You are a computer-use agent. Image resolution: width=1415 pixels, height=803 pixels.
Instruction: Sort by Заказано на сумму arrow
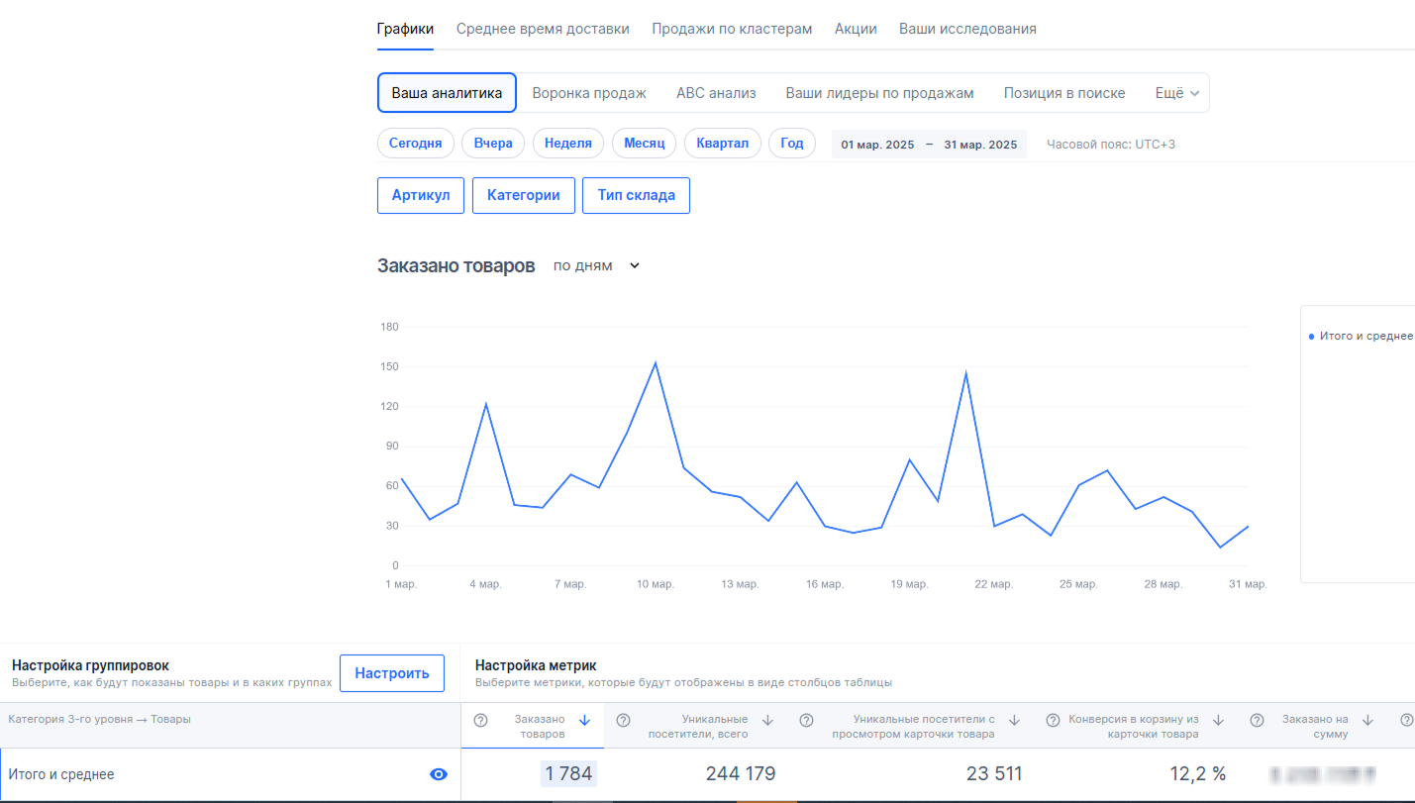[1367, 721]
